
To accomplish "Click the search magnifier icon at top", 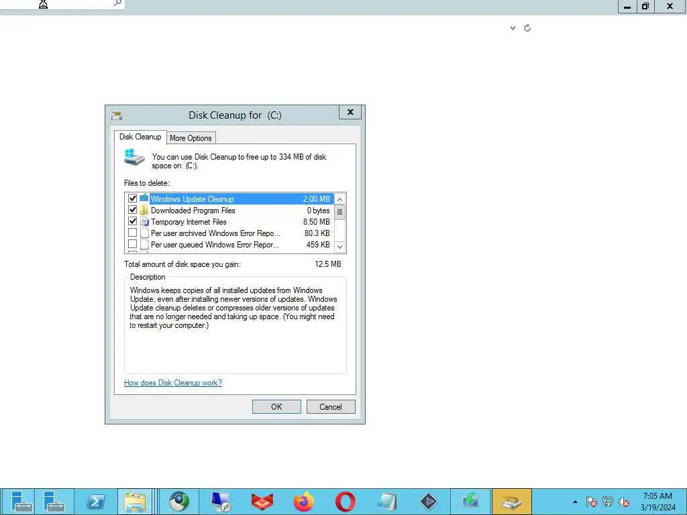I will (x=117, y=3).
